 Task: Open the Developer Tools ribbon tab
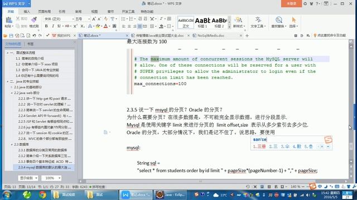tap(128, 11)
